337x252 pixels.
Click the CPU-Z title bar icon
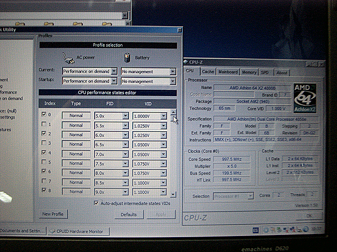point(186,62)
